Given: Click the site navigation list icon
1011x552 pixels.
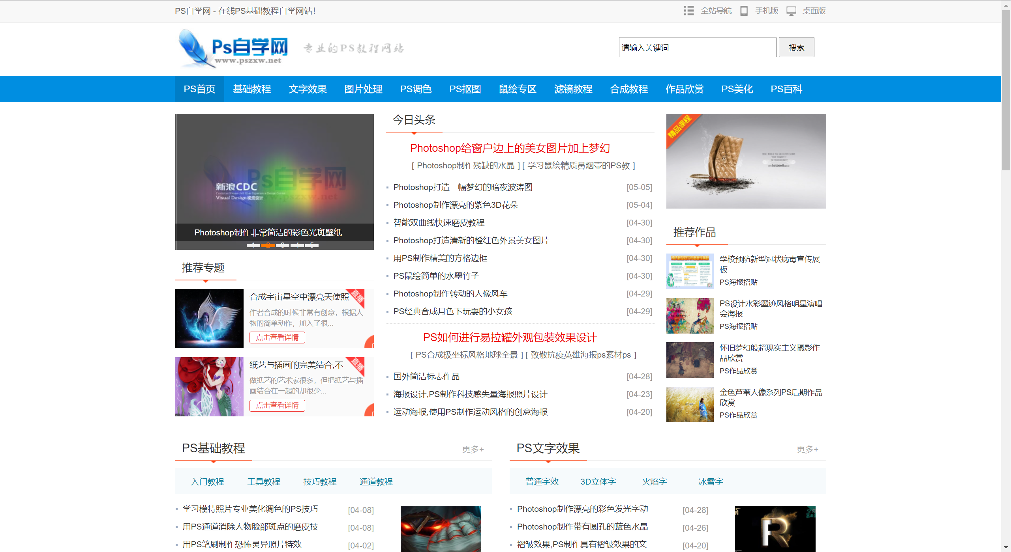Looking at the screenshot, I should point(688,11).
